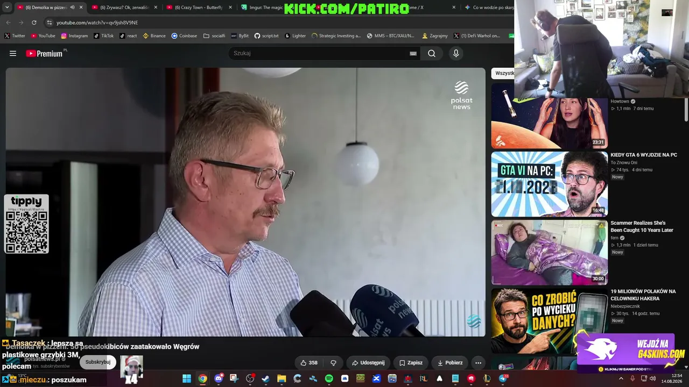Image resolution: width=689 pixels, height=387 pixels.
Task: Open Steam from the taskbar
Action: click(265, 378)
